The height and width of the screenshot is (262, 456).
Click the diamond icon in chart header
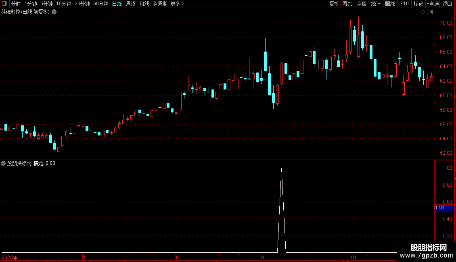coord(423,12)
